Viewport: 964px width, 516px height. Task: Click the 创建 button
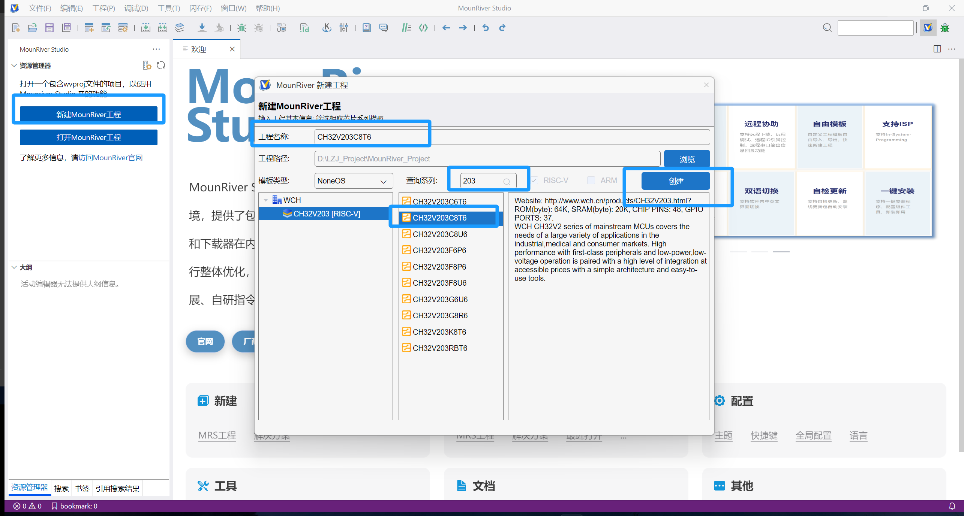676,181
